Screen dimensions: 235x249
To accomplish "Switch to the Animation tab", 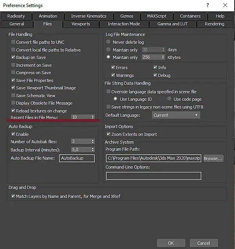I will (x=48, y=16).
